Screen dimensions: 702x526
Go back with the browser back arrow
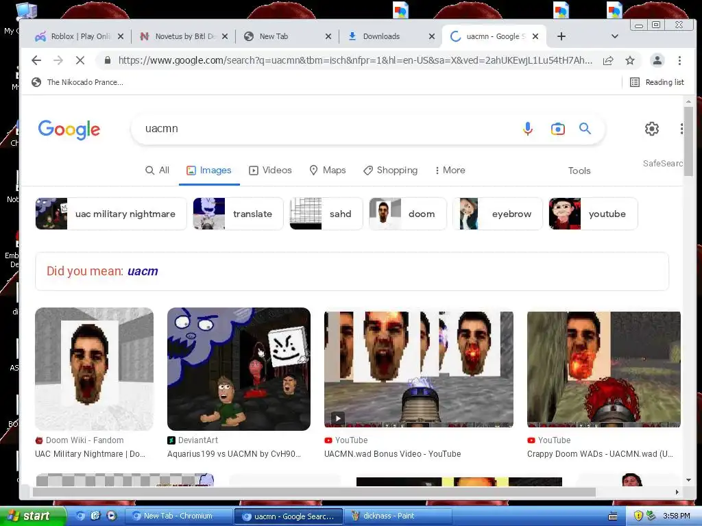36,60
